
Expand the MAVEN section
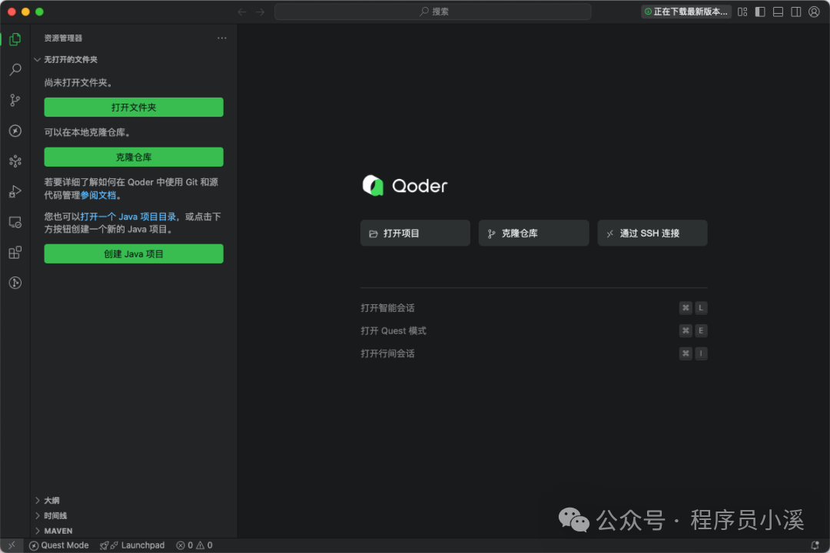tap(58, 531)
